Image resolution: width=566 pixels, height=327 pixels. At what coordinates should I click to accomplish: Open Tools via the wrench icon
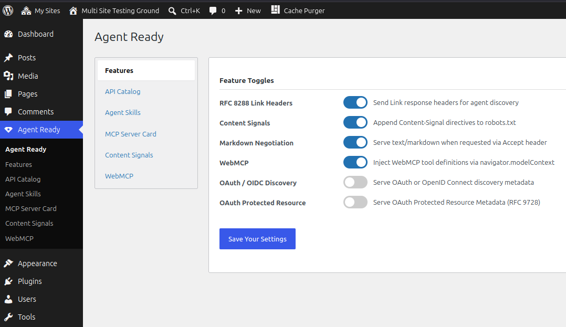[8, 317]
